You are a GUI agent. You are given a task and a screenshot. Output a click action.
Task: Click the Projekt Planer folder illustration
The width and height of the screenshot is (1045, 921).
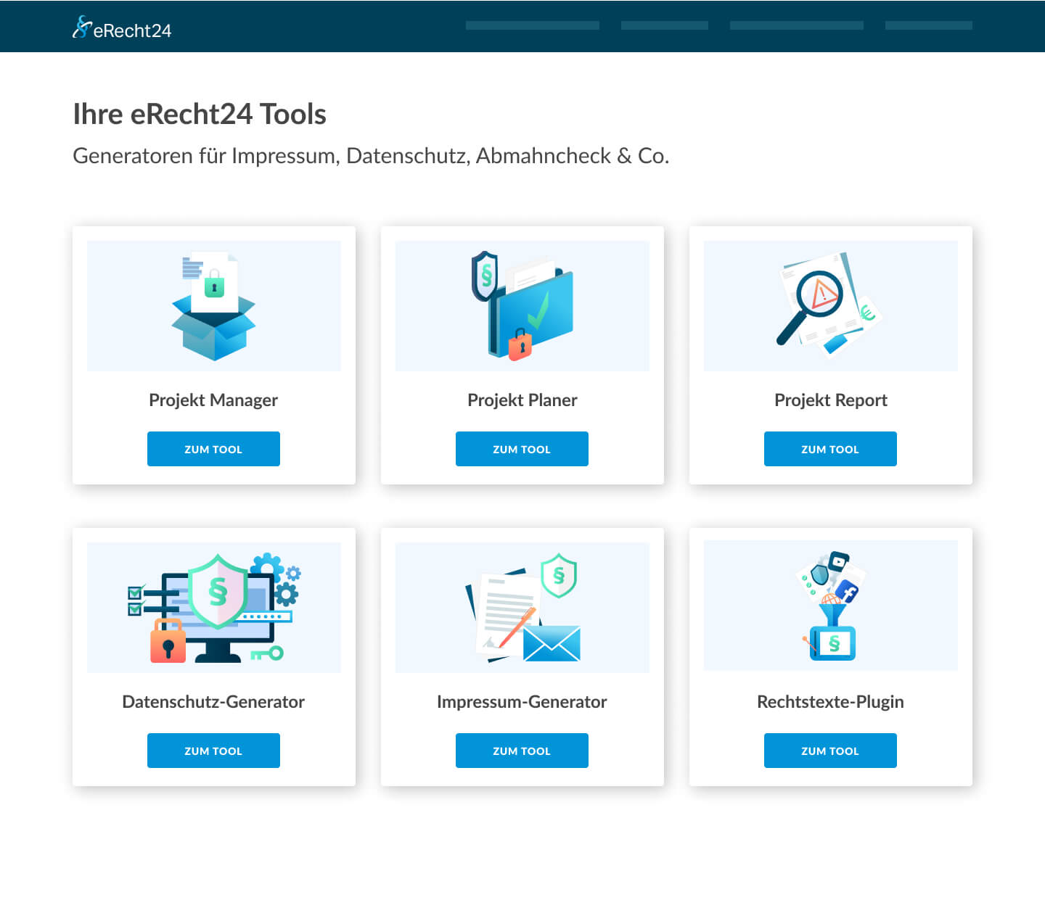point(522,306)
